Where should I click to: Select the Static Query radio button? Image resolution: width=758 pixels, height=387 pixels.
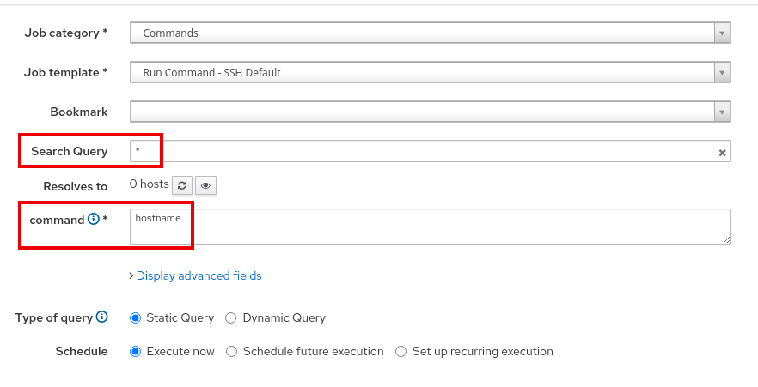pos(135,318)
